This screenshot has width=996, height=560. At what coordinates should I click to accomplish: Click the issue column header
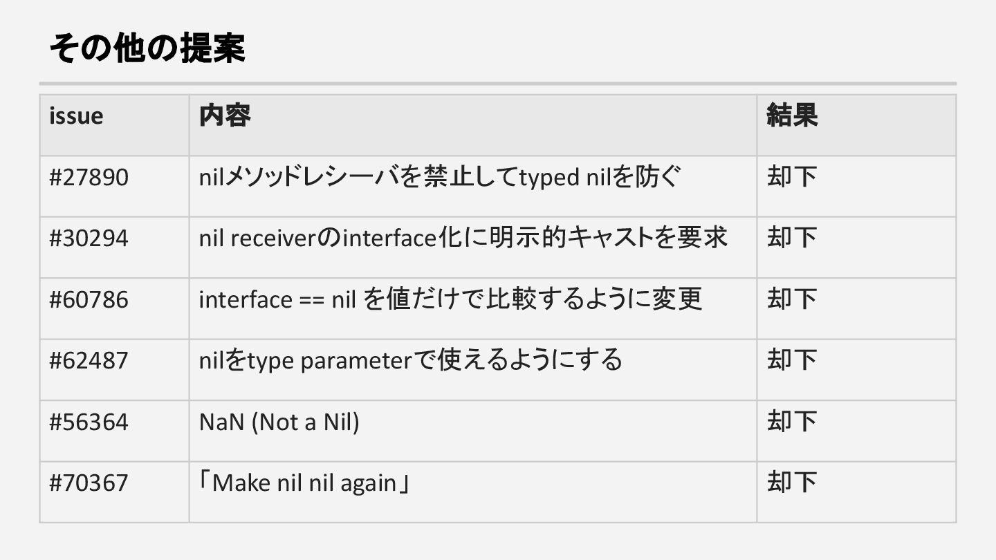[76, 115]
